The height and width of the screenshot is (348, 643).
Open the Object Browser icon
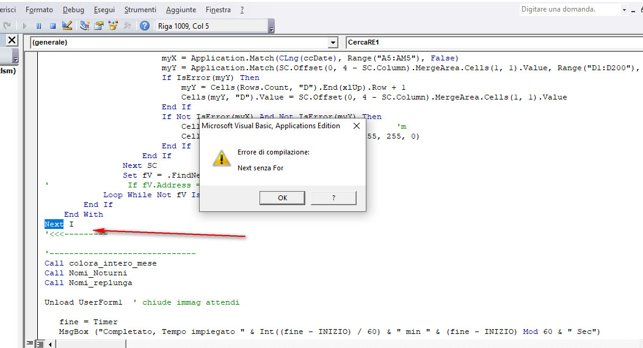(x=113, y=26)
